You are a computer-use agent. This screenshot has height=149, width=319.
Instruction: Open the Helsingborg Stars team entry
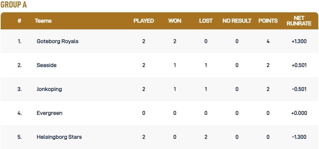(59, 137)
